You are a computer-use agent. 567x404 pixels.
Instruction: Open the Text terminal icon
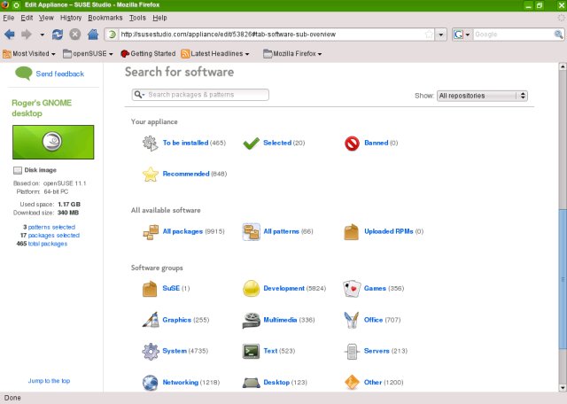[251, 352]
